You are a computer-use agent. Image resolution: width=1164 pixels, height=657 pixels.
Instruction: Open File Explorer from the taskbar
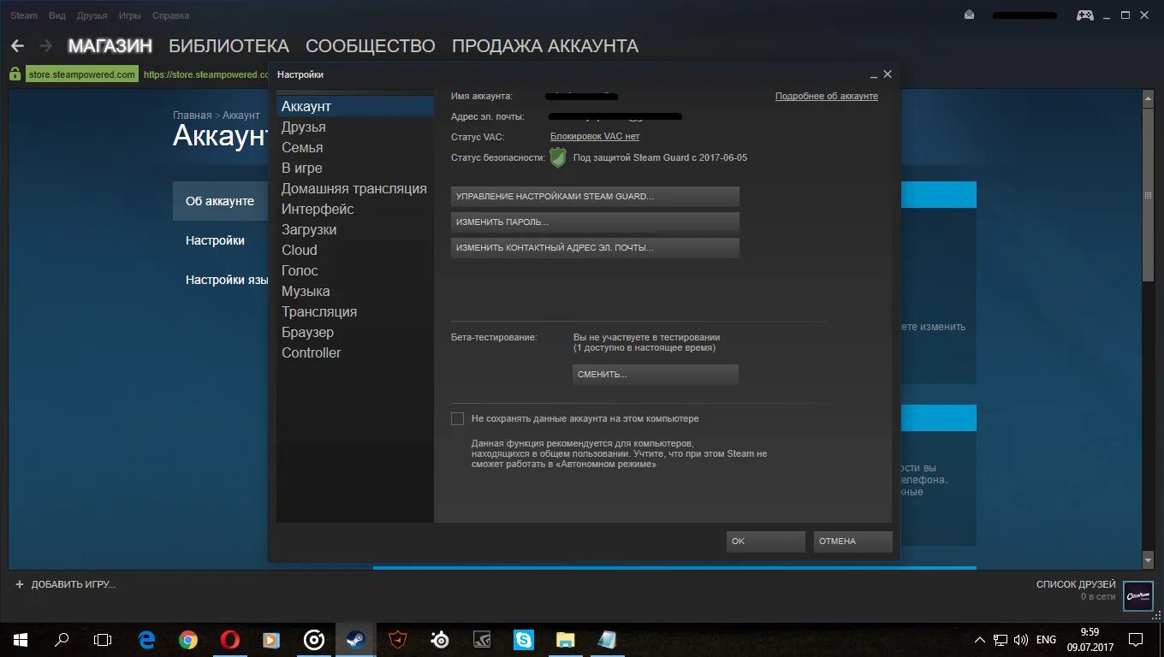pos(565,639)
